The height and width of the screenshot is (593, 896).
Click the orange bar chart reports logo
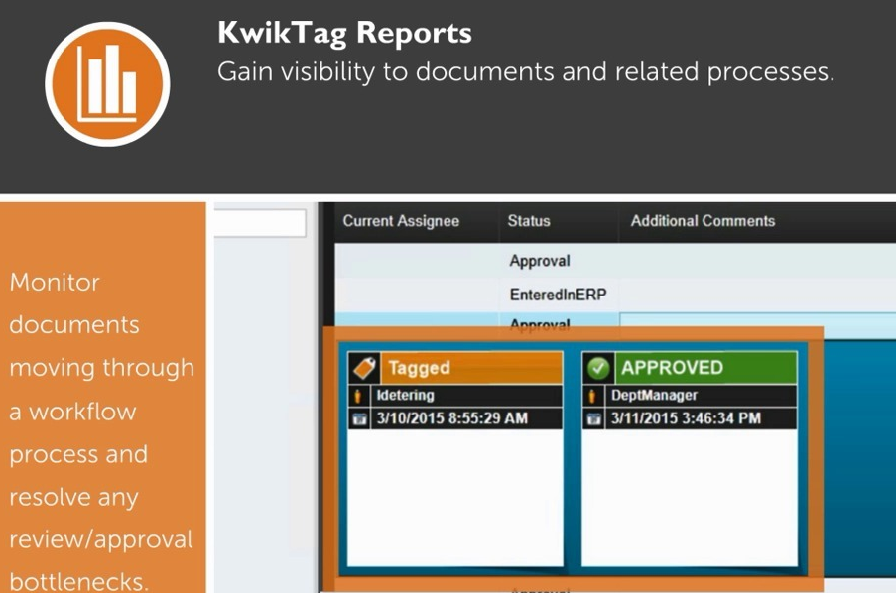107,84
